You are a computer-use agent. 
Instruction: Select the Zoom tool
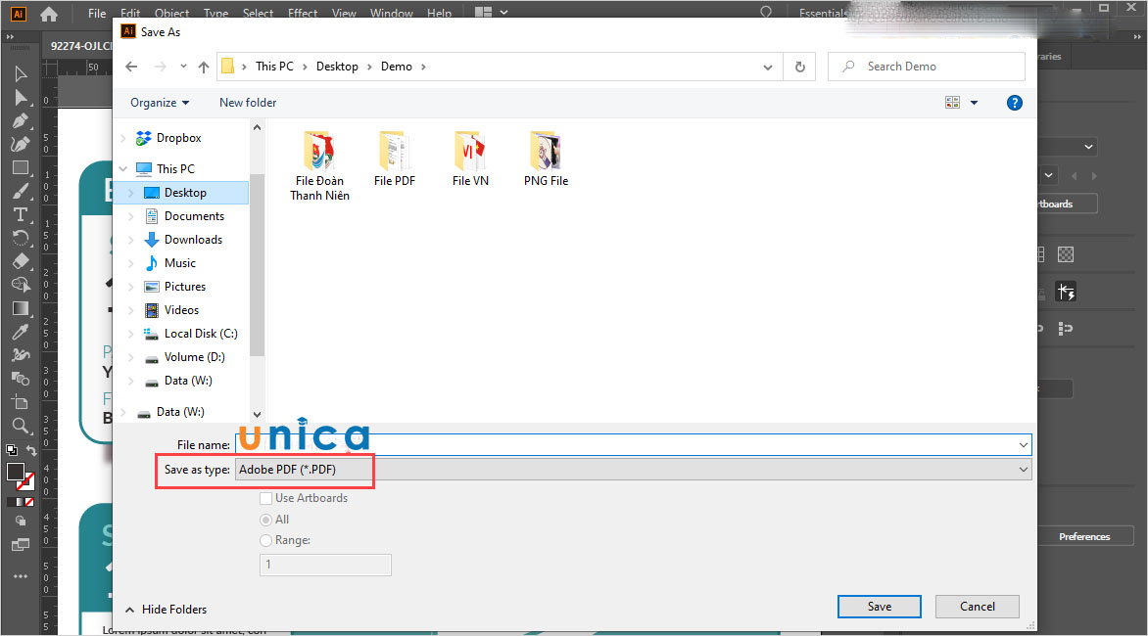[x=20, y=426]
